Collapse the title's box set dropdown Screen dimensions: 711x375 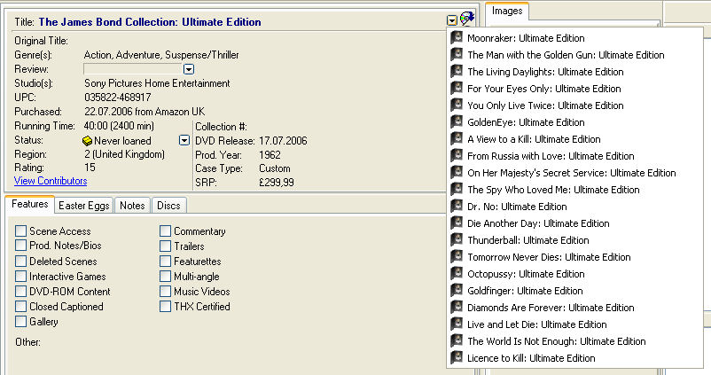(x=451, y=20)
